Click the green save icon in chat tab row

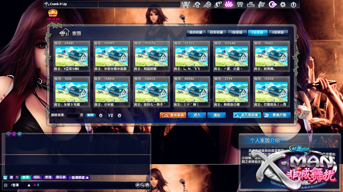5,177
